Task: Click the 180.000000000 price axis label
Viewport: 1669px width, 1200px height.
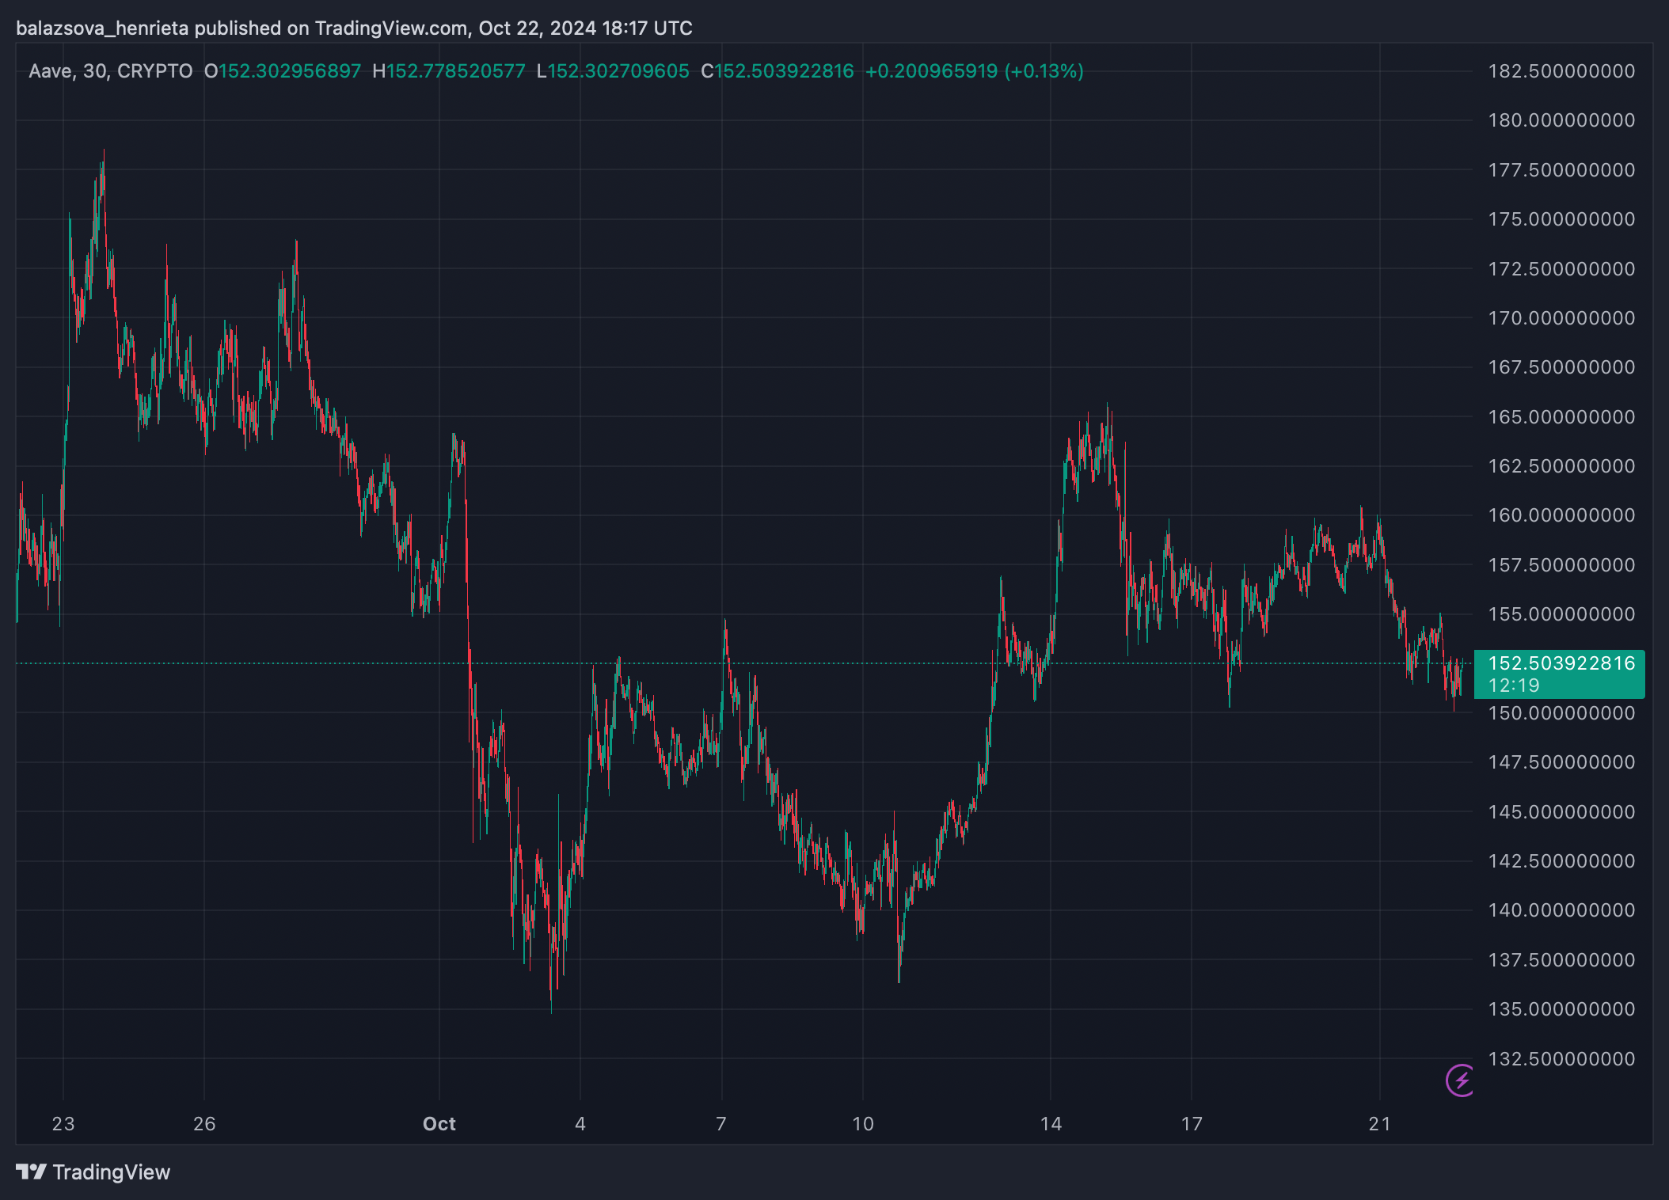Action: tap(1561, 120)
